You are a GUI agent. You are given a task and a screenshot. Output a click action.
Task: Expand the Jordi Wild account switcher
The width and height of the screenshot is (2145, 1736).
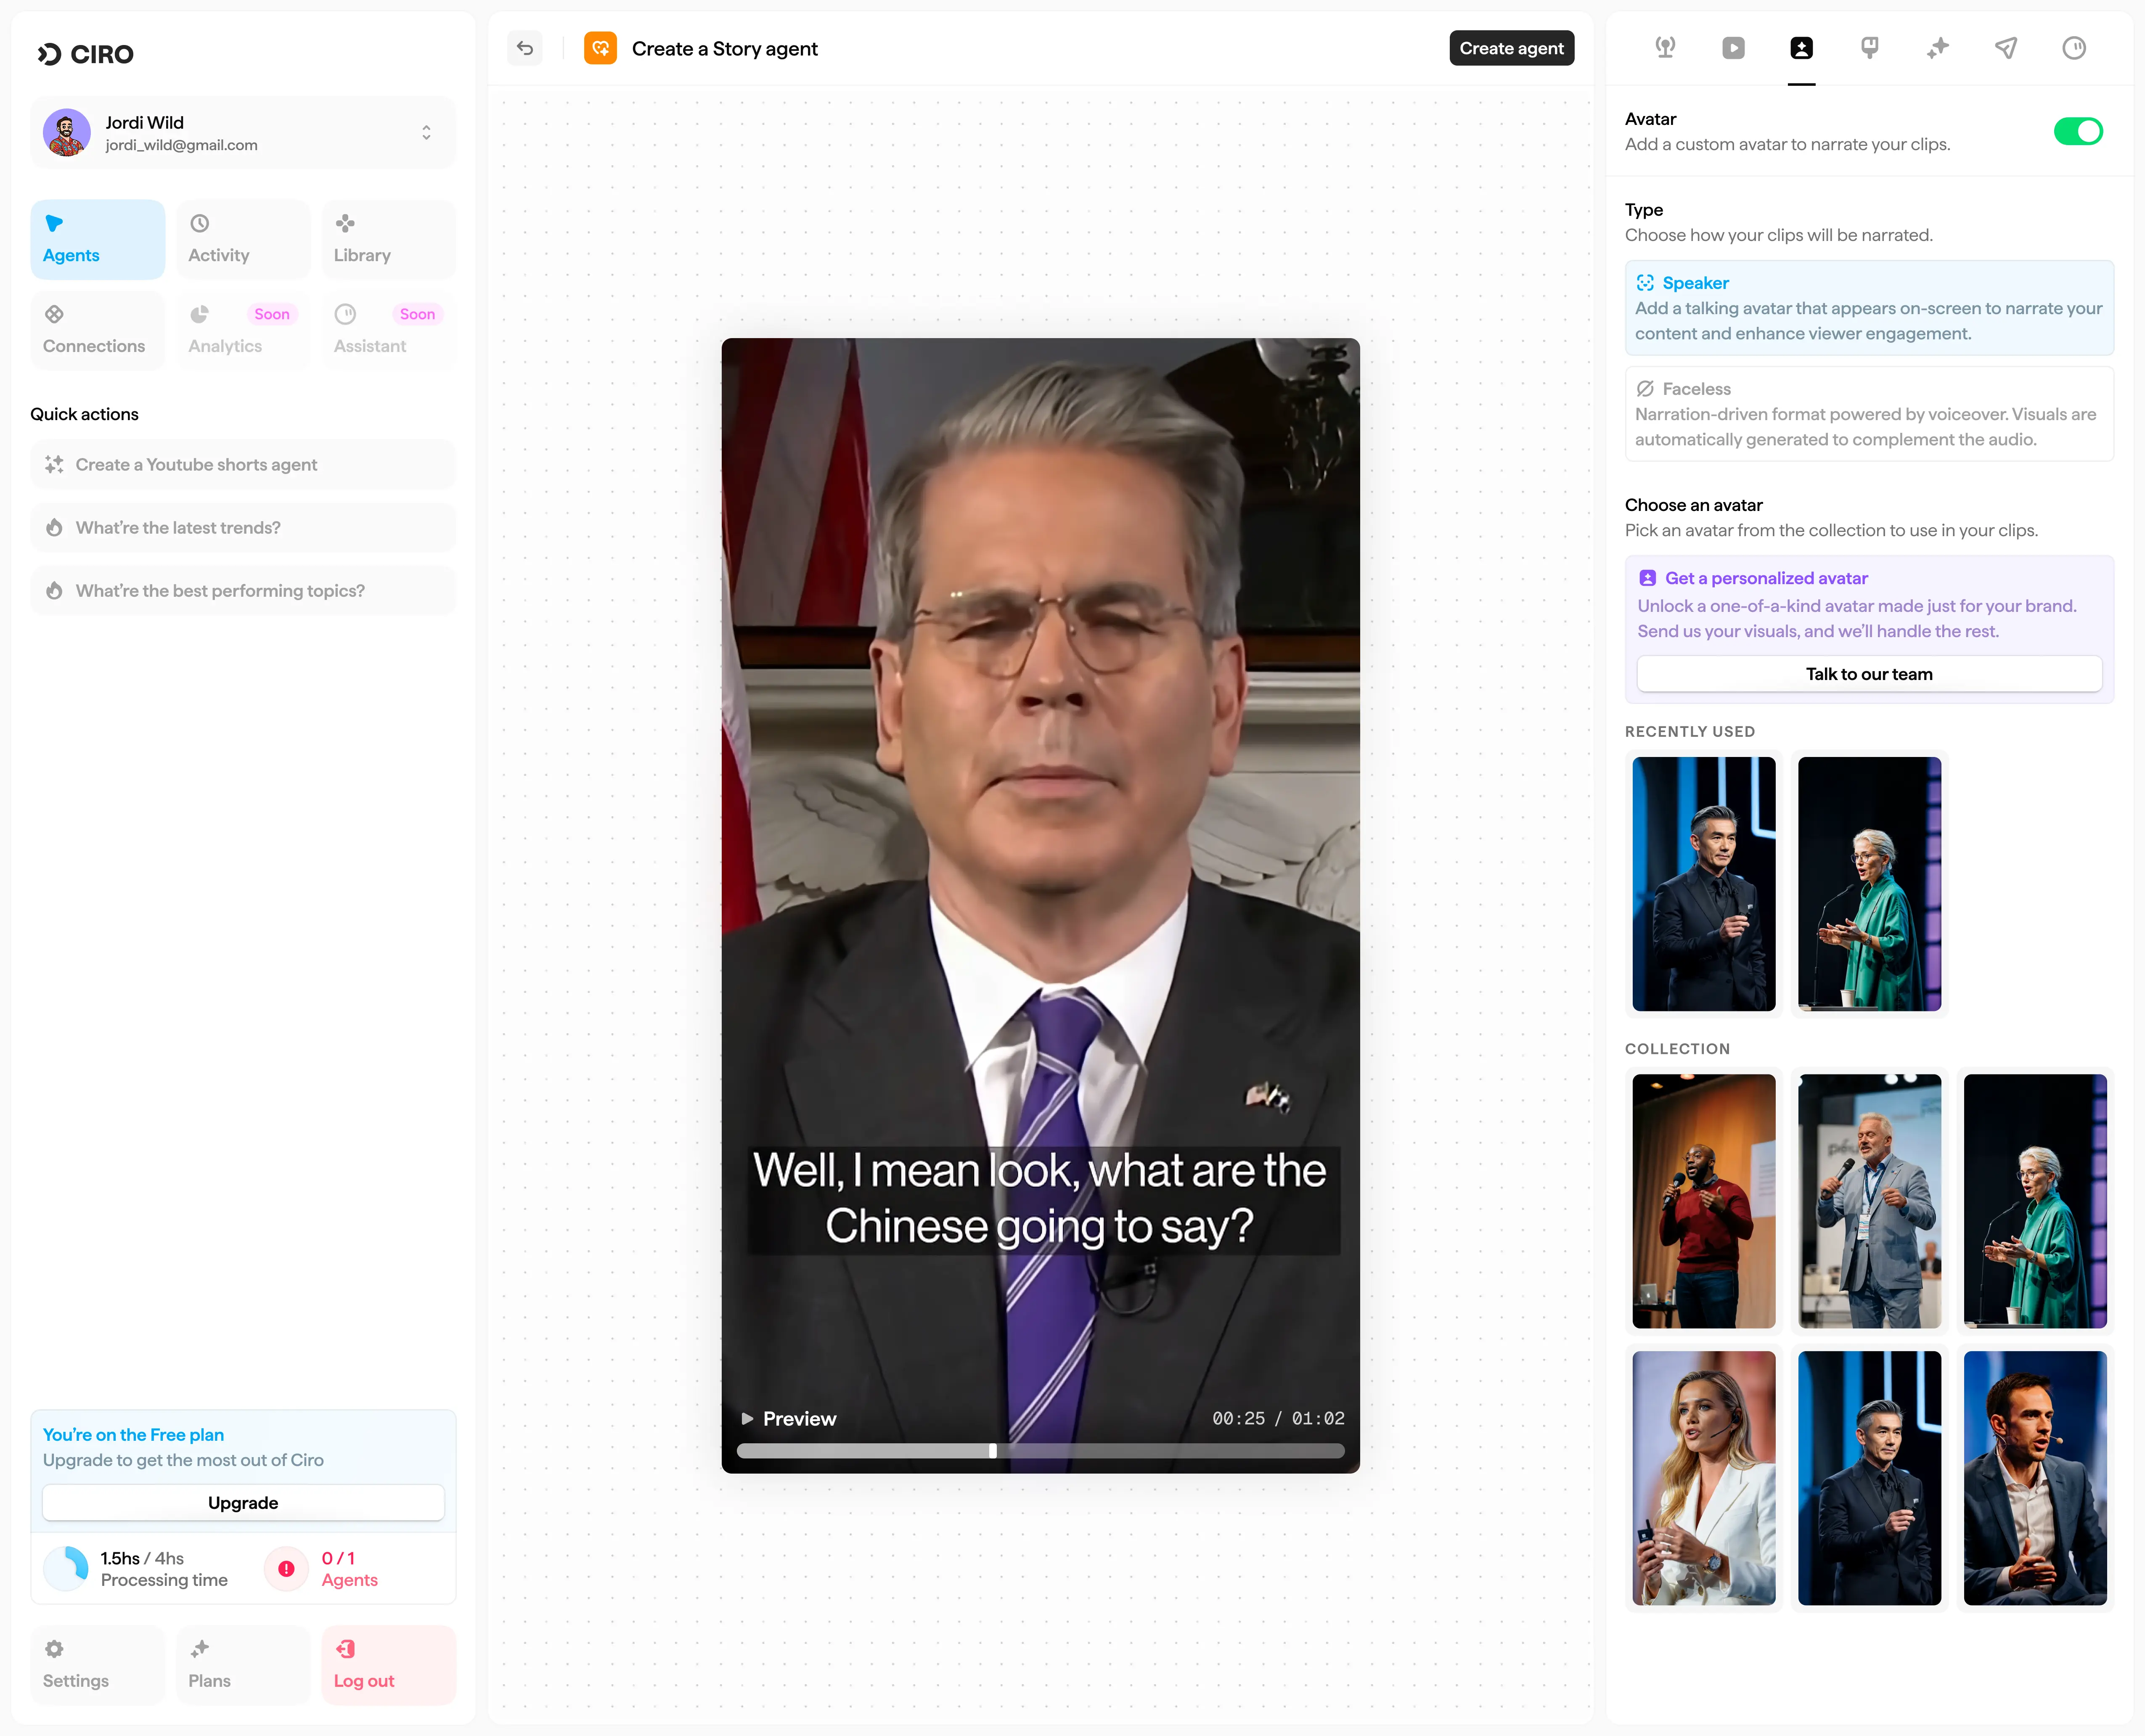[426, 132]
